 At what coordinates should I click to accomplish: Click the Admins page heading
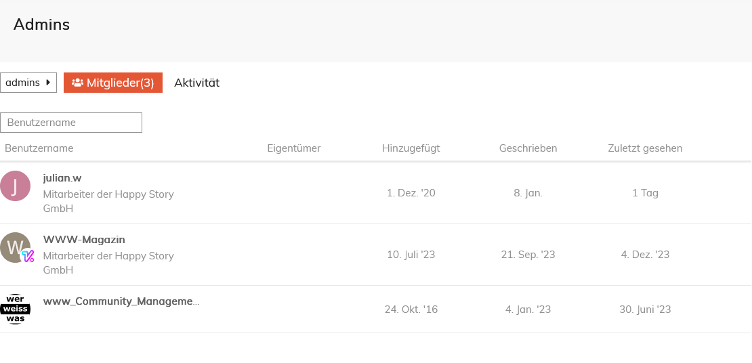pos(42,24)
